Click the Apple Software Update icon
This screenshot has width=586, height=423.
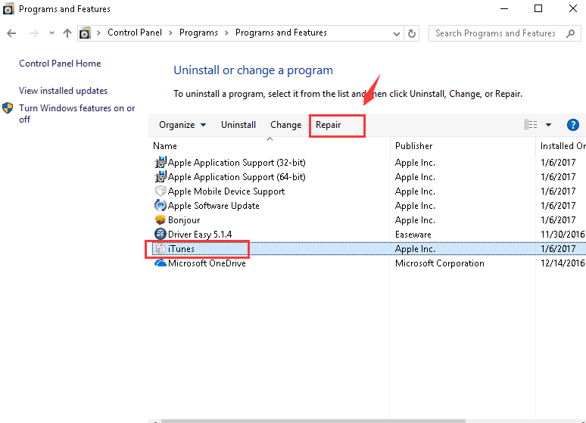160,206
